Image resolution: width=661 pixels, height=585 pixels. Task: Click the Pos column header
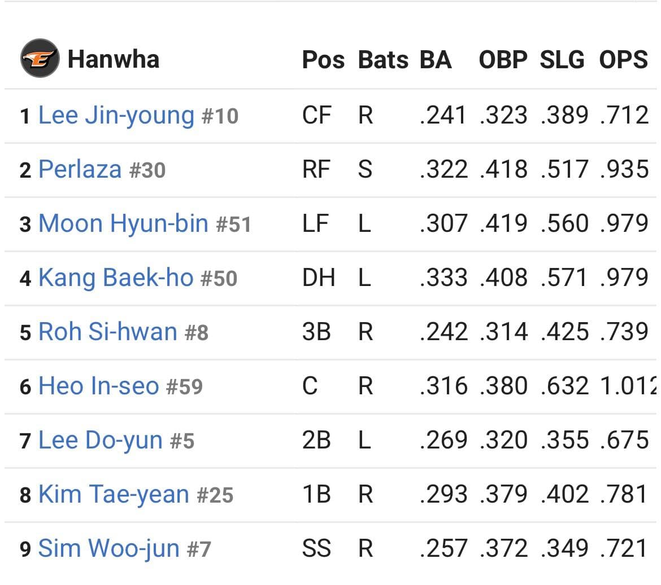click(x=323, y=60)
